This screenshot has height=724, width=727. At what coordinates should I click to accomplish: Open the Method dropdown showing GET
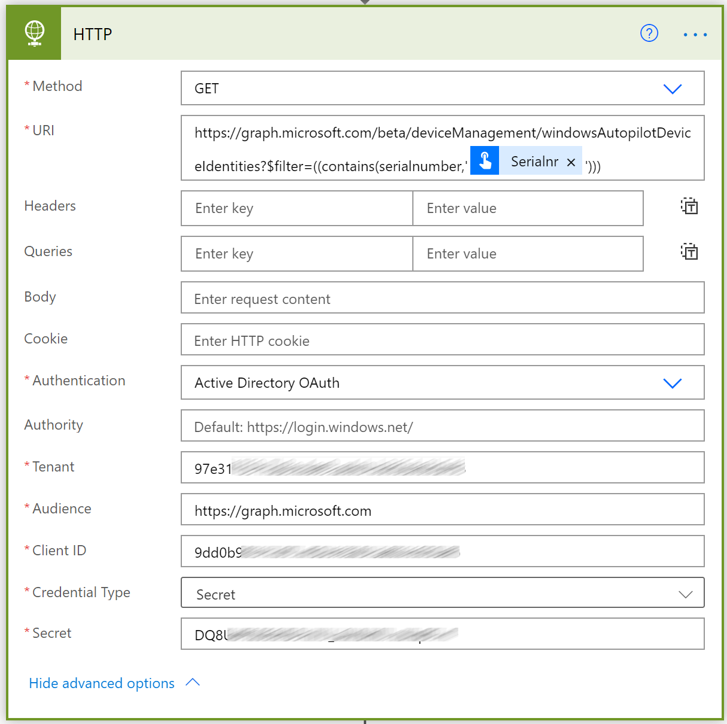(x=673, y=88)
